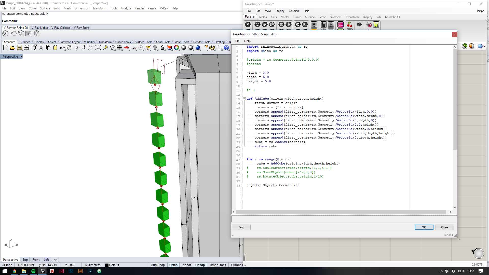Image resolution: width=489 pixels, height=275 pixels.
Task: Click the lock objects padlock icon
Action: click(162, 48)
